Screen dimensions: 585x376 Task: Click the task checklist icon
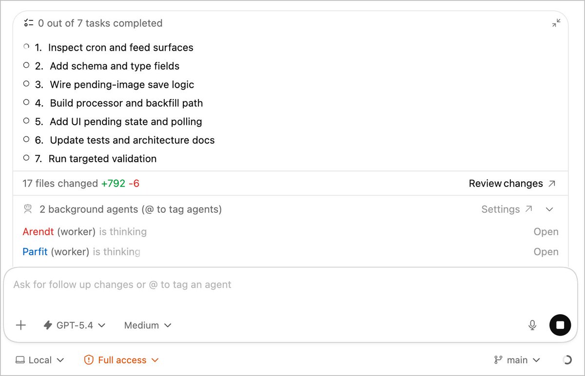click(x=29, y=23)
